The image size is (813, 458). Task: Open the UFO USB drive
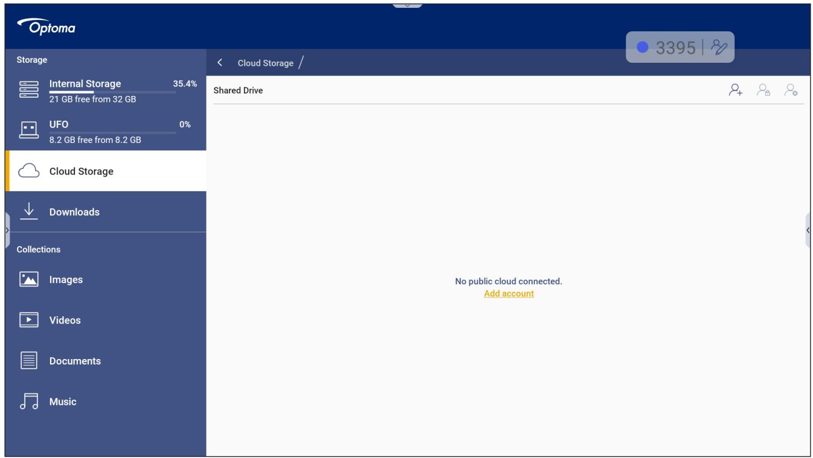click(105, 130)
